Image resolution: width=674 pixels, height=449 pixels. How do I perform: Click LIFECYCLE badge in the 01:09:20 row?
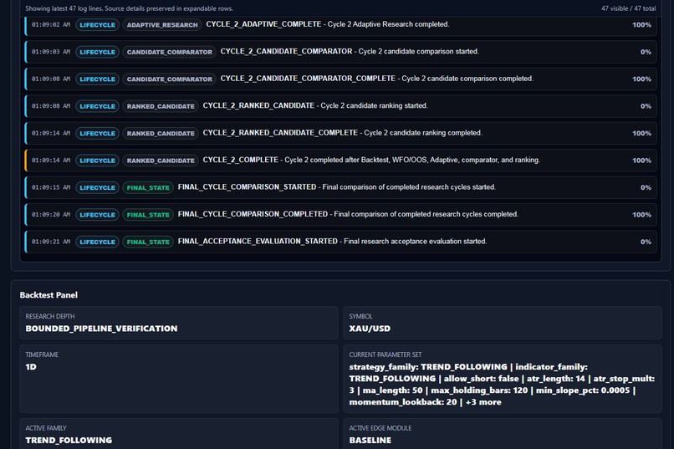click(x=97, y=214)
